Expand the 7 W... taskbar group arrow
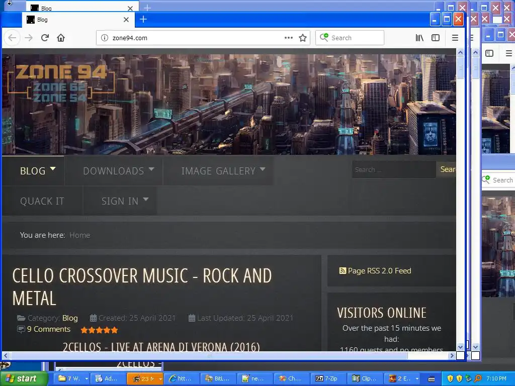 [87, 378]
